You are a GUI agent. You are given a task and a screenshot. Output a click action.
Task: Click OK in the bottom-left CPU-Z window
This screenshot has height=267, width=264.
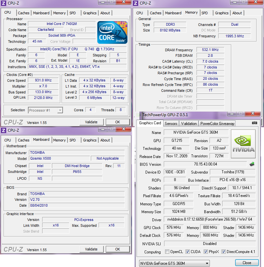(117, 249)
